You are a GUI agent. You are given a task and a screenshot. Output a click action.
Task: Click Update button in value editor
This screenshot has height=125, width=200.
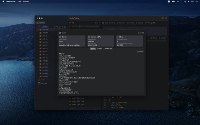pyautogui.click(x=162, y=38)
